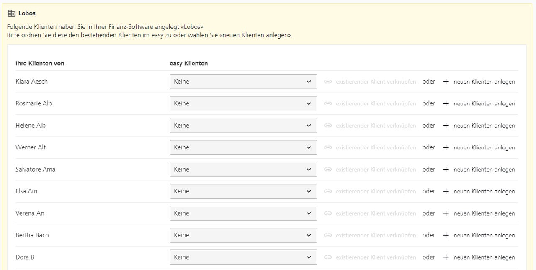Click the client name Rosmarie Alb
Image resolution: width=536 pixels, height=270 pixels.
[x=34, y=103]
